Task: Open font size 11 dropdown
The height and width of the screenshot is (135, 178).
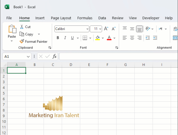Action: (x=100, y=29)
